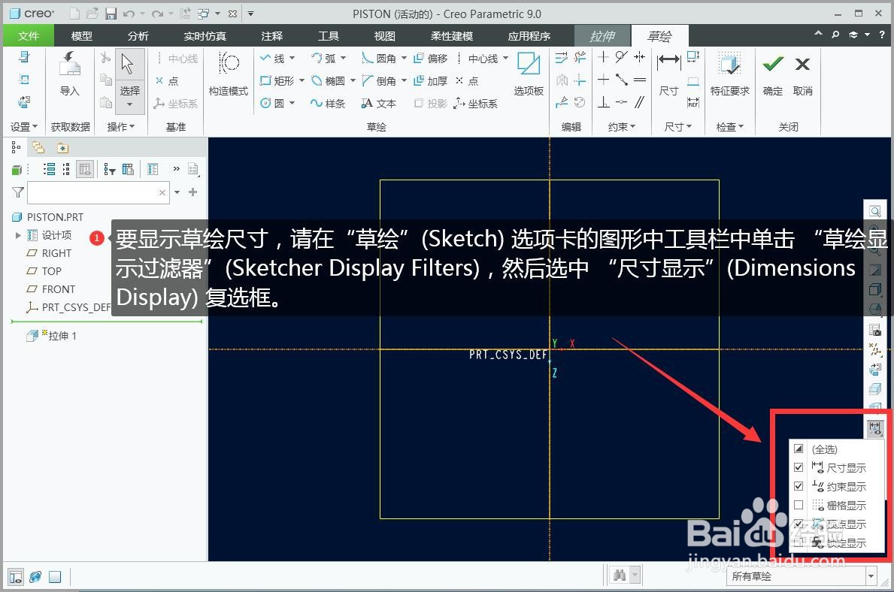Click the Offset (偏移) tool

(431, 58)
